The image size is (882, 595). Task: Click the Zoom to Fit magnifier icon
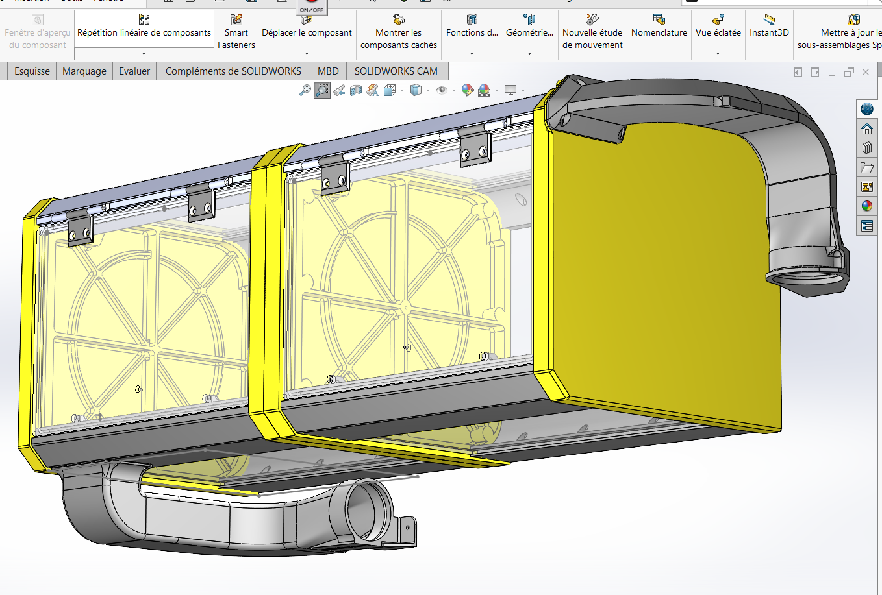305,90
